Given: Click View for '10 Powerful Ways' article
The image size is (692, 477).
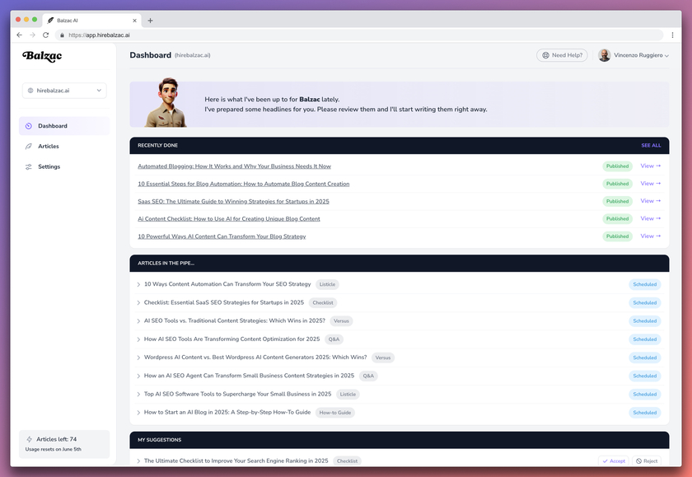Looking at the screenshot, I should point(651,236).
